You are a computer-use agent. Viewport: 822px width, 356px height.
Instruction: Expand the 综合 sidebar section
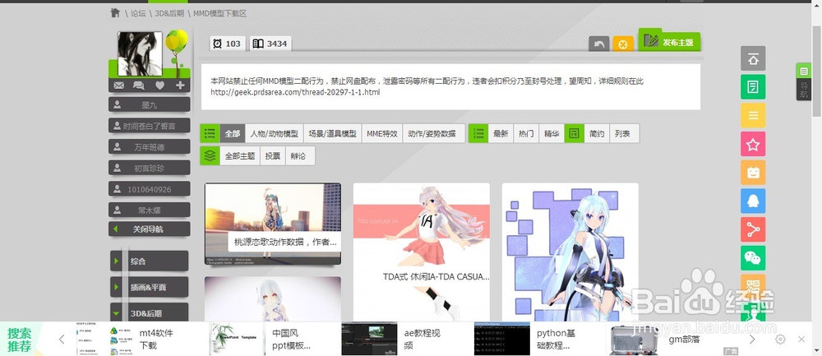[150, 261]
